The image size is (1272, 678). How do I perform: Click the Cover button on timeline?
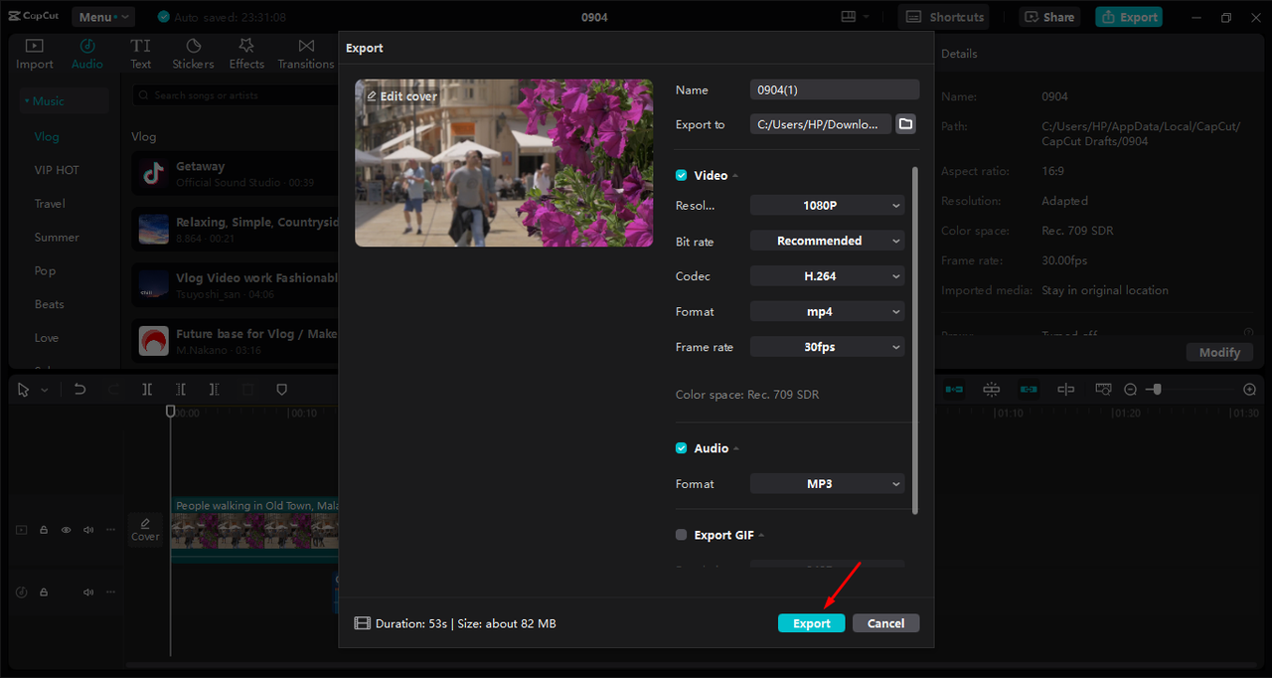pos(145,529)
